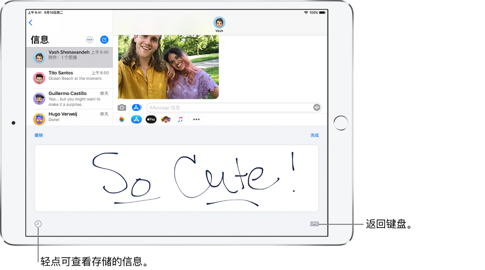The image size is (485, 270).
Task: Open the Music app in app drawer
Action: pyautogui.click(x=180, y=120)
